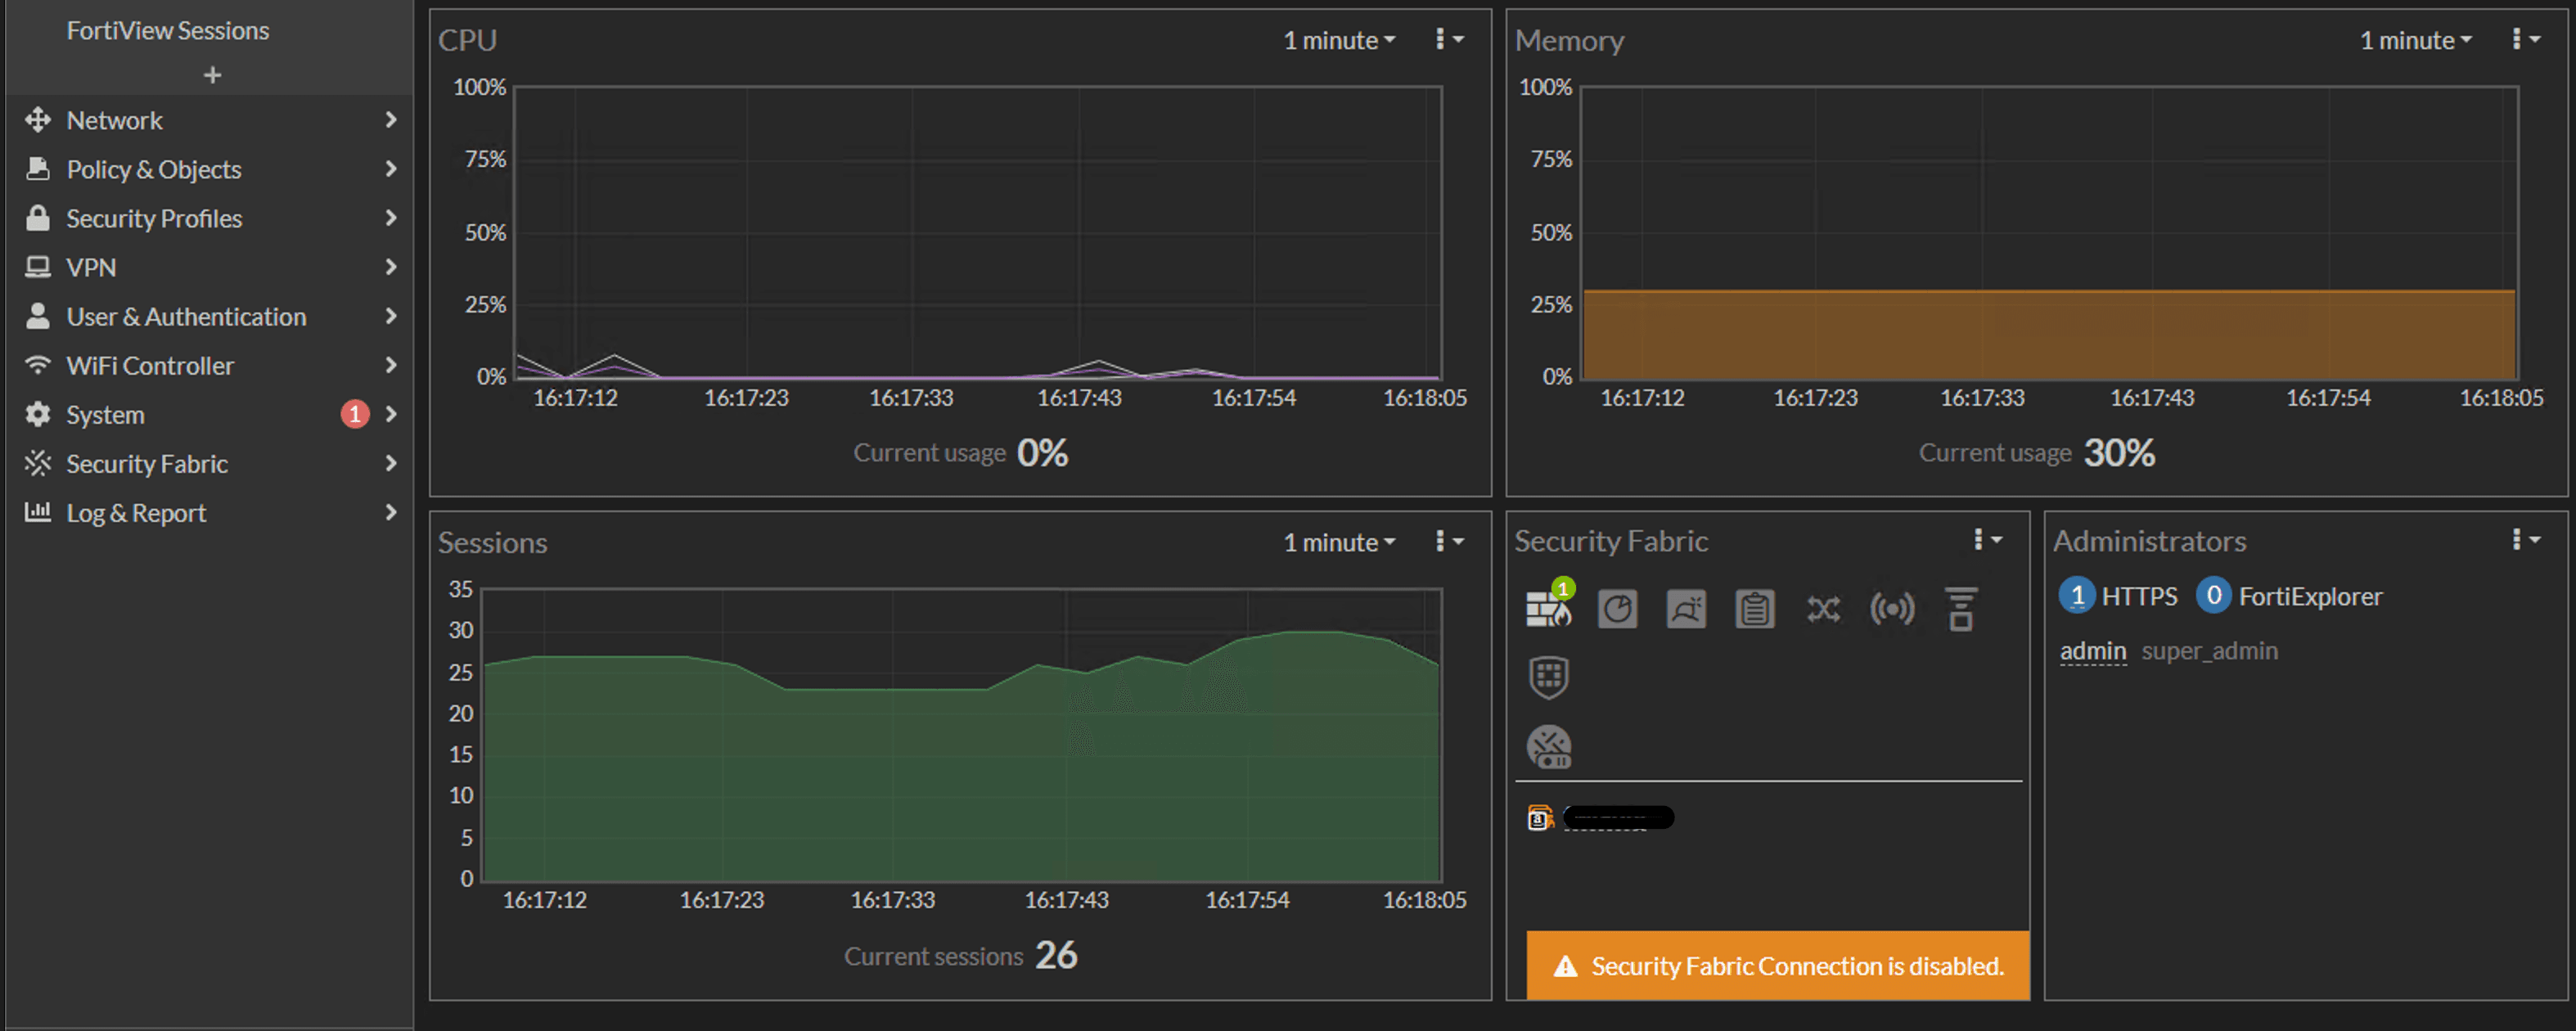Open the Administrators widget options menu

coord(2525,540)
